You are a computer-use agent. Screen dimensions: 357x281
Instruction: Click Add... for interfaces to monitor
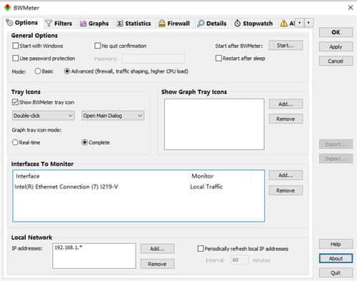(286, 175)
